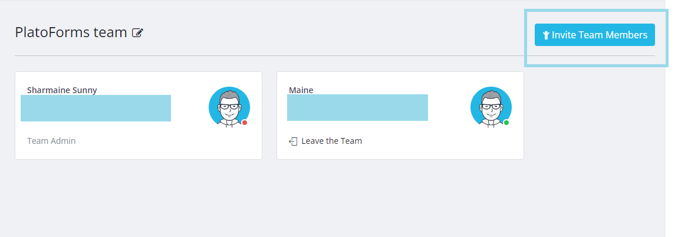Click the Sharmaine Sunny member name

pyautogui.click(x=62, y=90)
